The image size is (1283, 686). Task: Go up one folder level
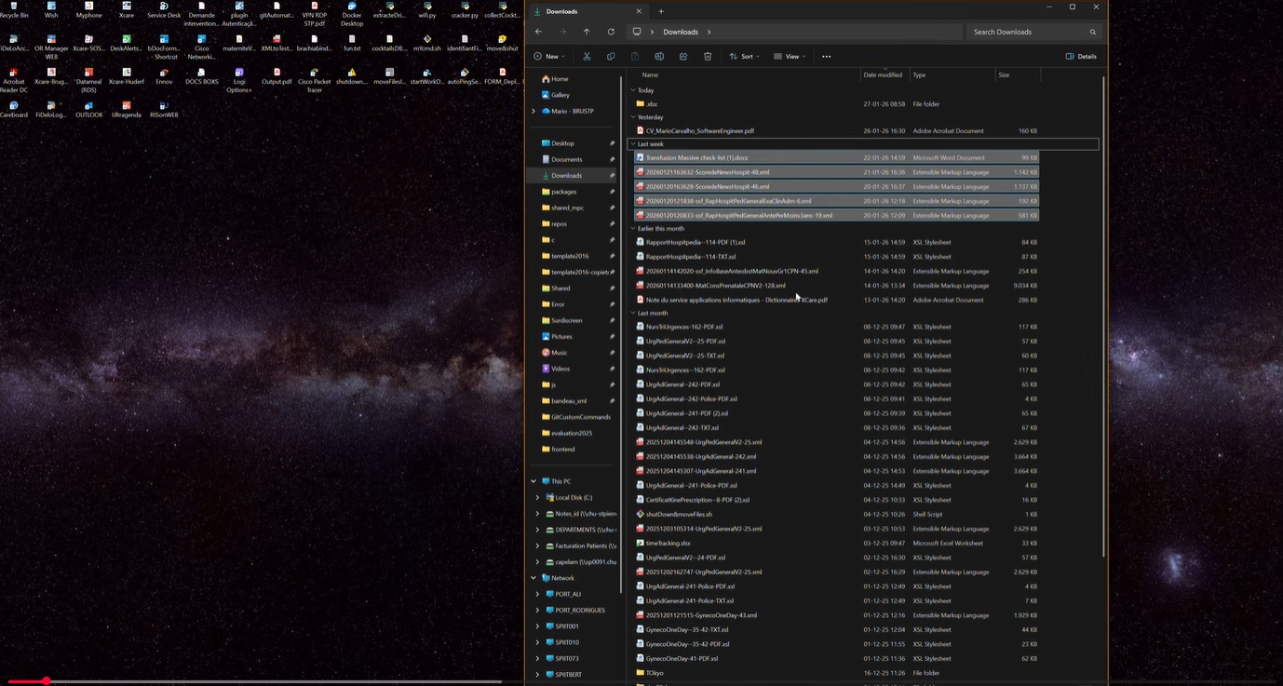pos(587,32)
